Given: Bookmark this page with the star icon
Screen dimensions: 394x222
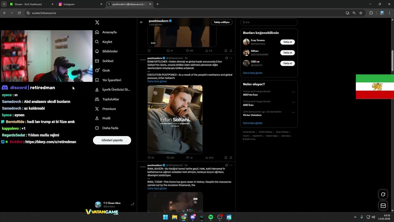Looking at the screenshot, I should [361, 13].
